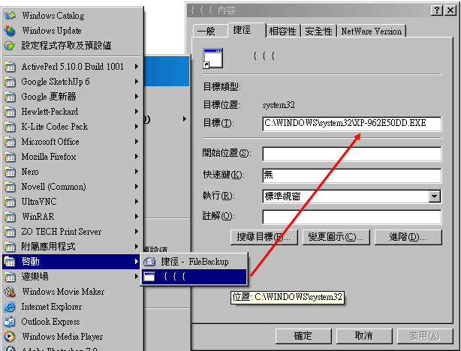Click the WinRAR folder icon
This screenshot has width=461, height=351.
(10, 217)
